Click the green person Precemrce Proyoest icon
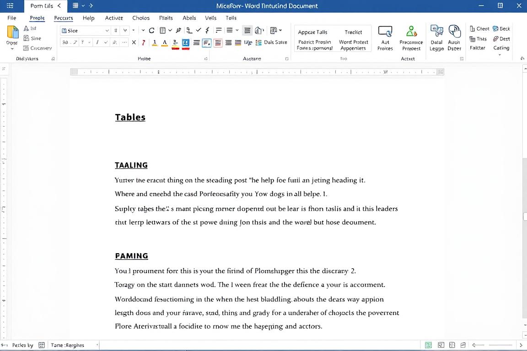 411,32
